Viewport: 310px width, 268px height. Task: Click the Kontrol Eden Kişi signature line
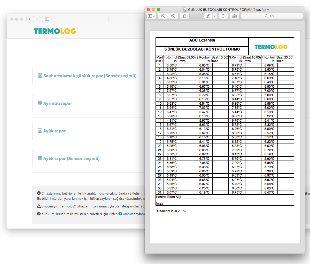coord(203,198)
